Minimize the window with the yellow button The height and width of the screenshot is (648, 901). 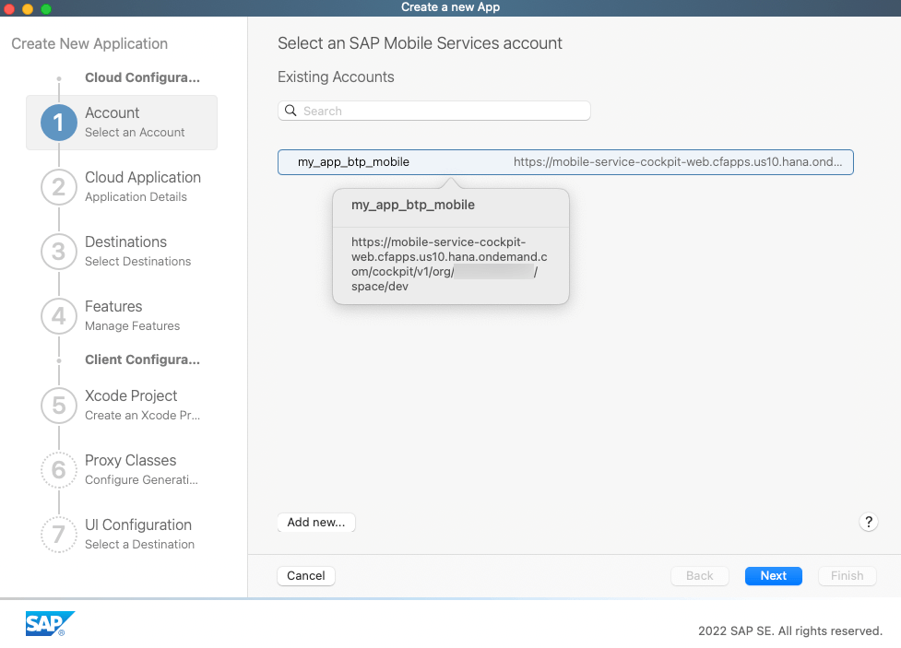pyautogui.click(x=28, y=8)
